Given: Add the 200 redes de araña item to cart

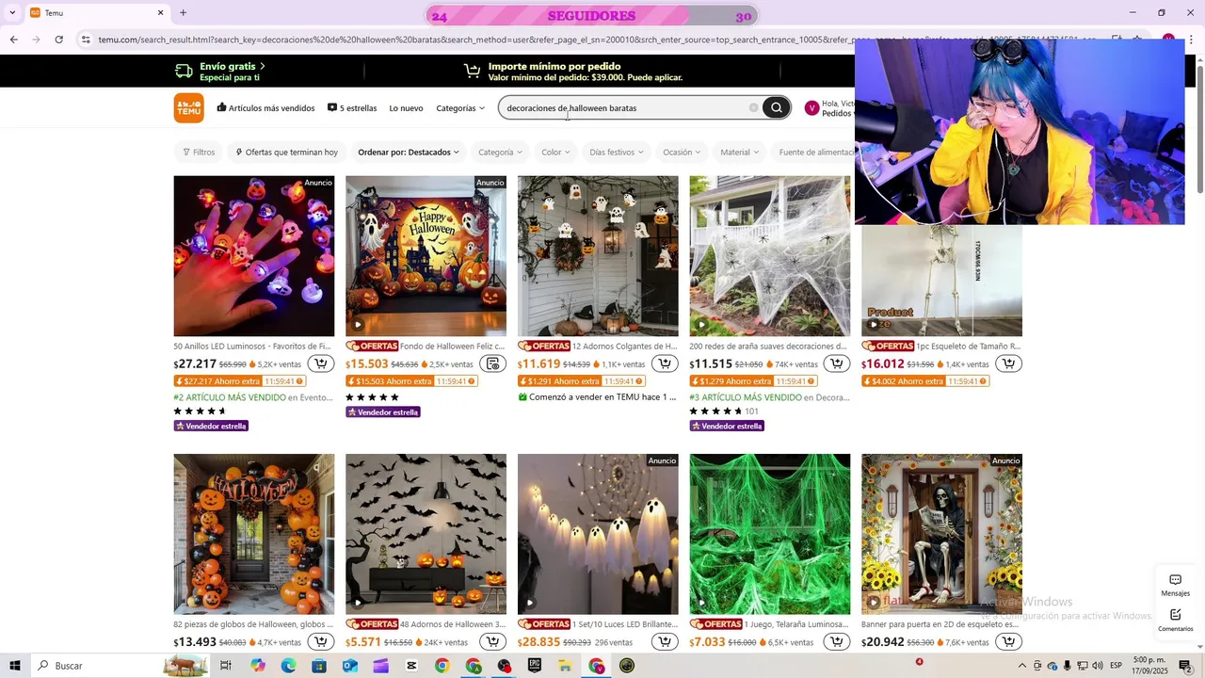Looking at the screenshot, I should [x=837, y=363].
